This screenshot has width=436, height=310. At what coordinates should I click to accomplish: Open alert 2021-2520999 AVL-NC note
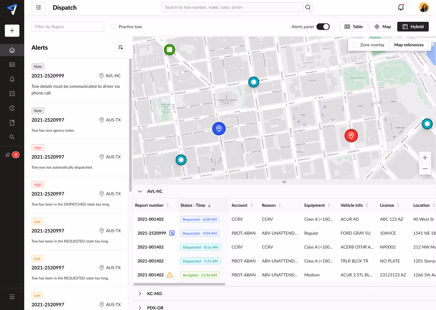click(76, 80)
